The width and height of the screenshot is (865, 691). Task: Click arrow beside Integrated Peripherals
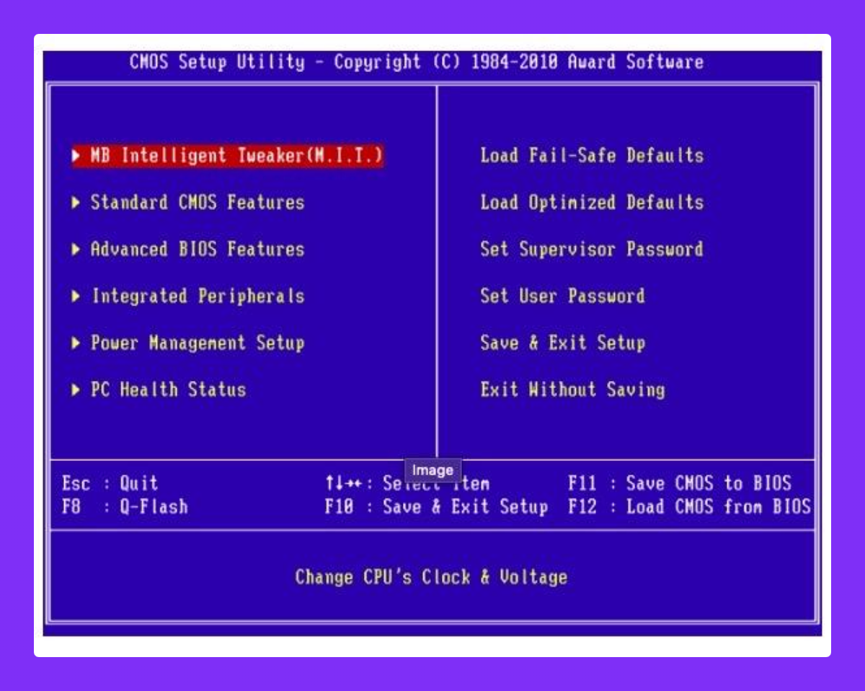pyautogui.click(x=77, y=296)
